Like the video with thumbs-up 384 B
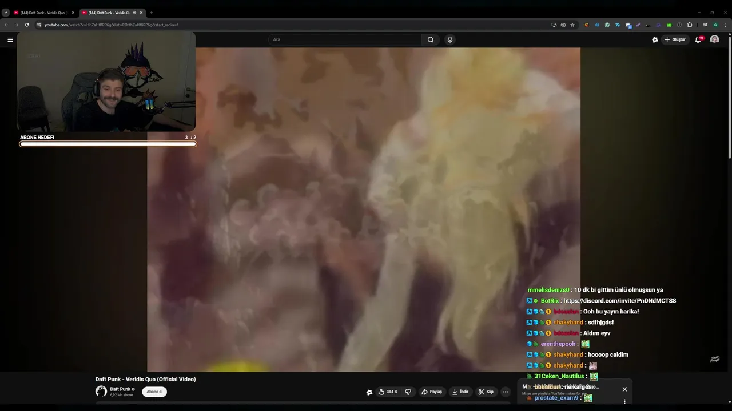This screenshot has height=411, width=732. click(387, 392)
